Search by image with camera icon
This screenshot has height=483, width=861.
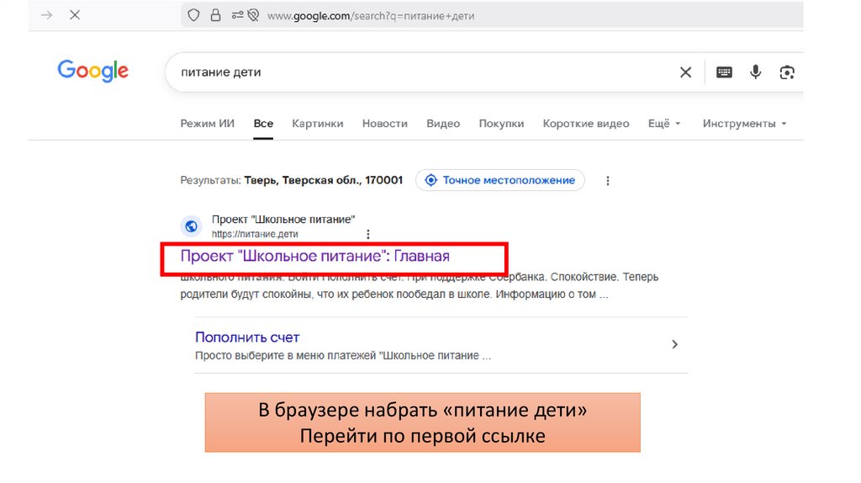787,72
